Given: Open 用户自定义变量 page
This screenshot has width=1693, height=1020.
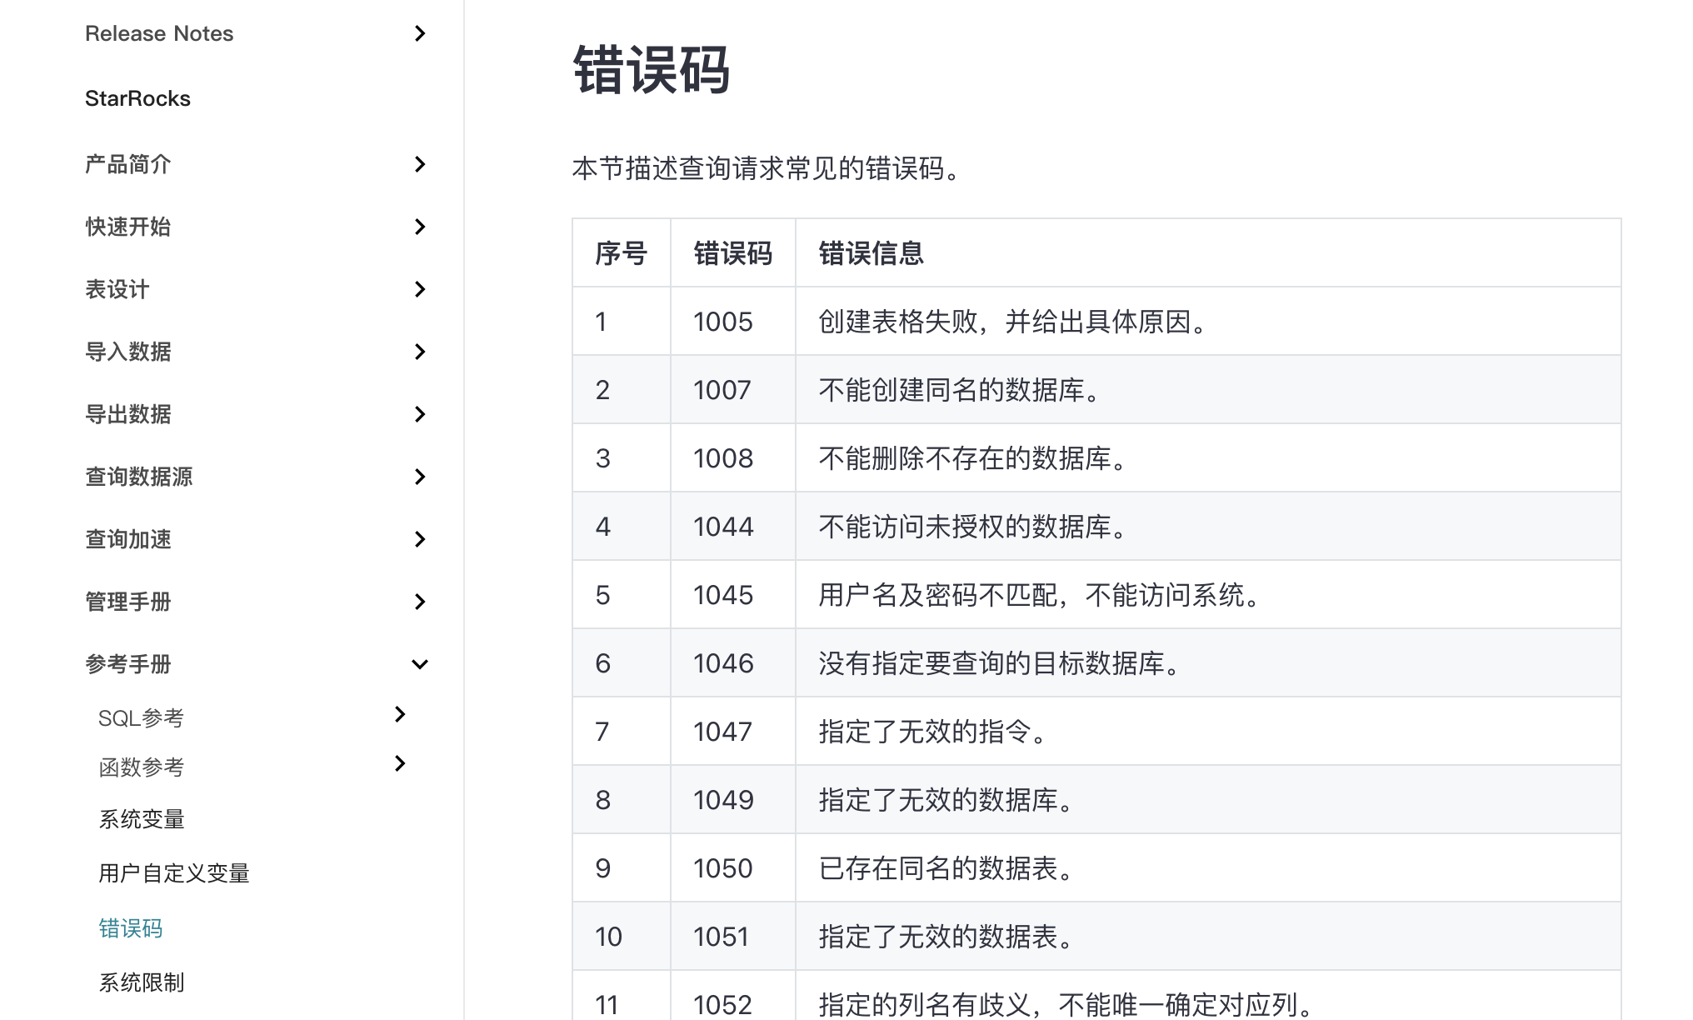Looking at the screenshot, I should (174, 873).
